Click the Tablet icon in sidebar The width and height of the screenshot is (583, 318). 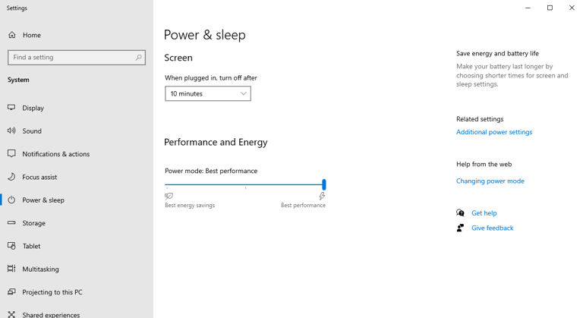click(12, 246)
